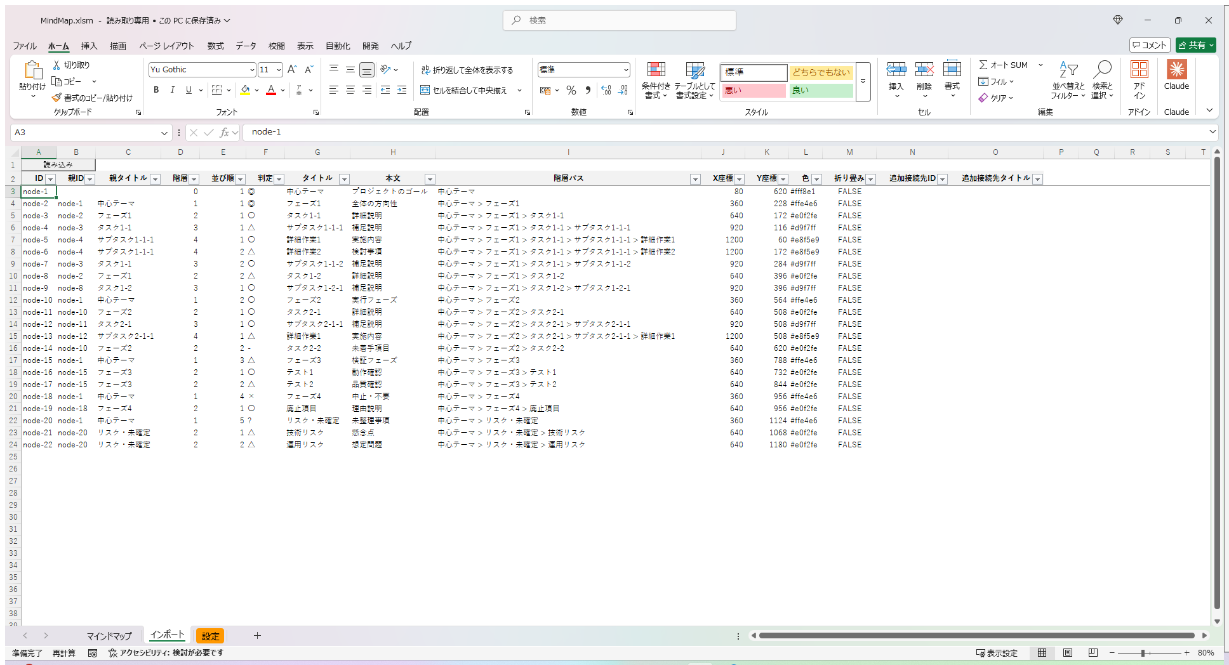Click the horizontal scrollbar at bottom
1229x665 pixels.
978,635
